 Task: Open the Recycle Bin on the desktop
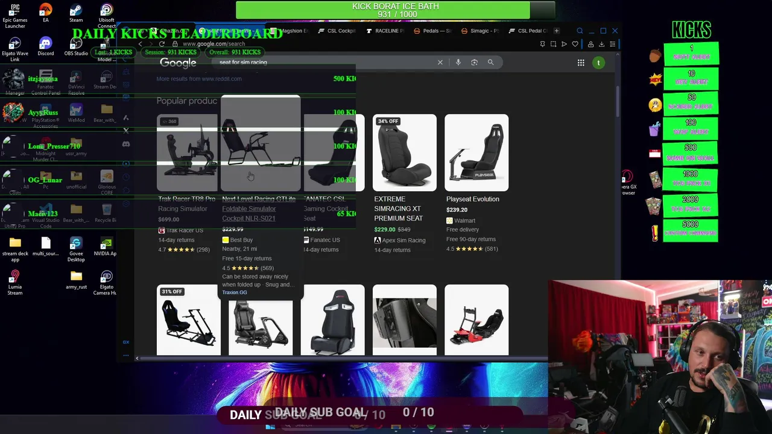(107, 213)
